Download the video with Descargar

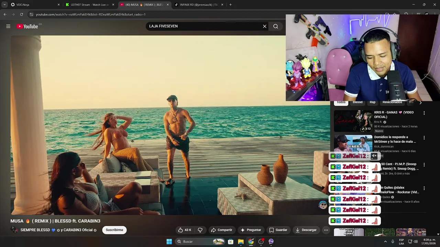[306, 230]
